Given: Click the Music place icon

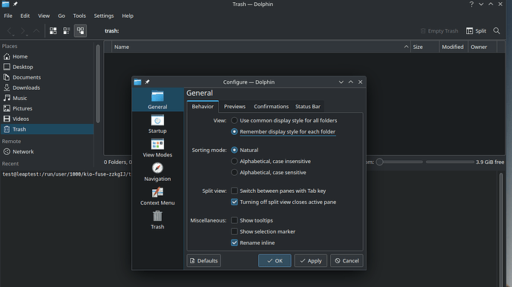Looking at the screenshot, I should (x=7, y=98).
